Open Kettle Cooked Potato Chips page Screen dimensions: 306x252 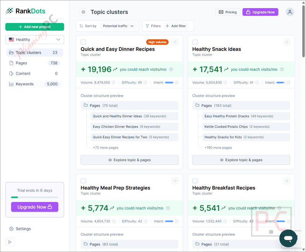point(246,127)
